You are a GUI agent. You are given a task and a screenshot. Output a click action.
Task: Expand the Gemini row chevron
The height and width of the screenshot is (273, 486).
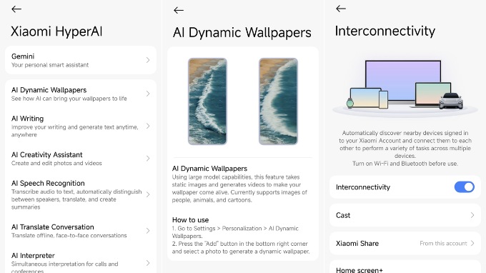point(148,60)
